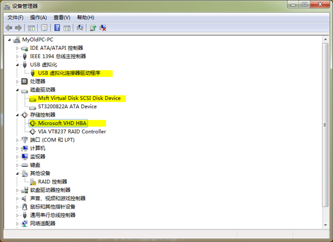The width and height of the screenshot is (333, 242).
Task: Click the Back arrow toolbar icon
Action: 9,28
